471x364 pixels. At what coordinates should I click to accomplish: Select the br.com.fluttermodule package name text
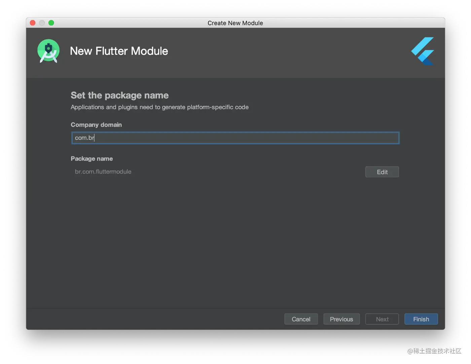103,172
